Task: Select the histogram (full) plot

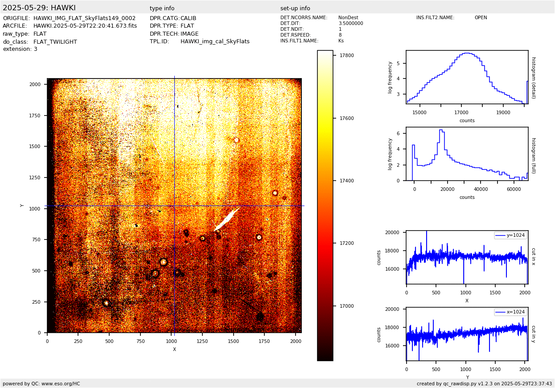Action: click(x=467, y=154)
